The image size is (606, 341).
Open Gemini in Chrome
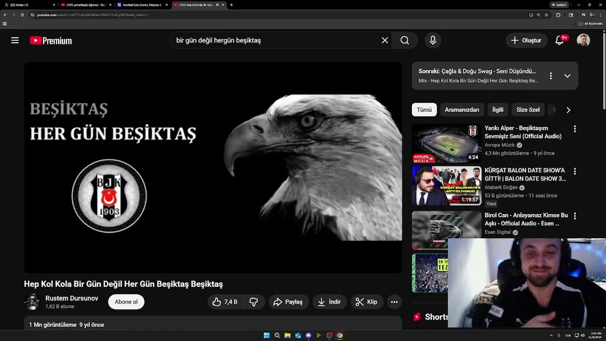point(559,5)
